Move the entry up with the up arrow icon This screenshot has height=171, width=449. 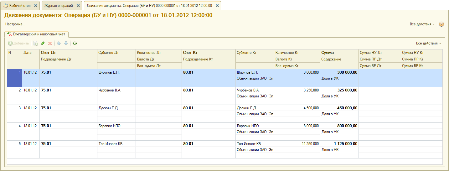coord(59,43)
